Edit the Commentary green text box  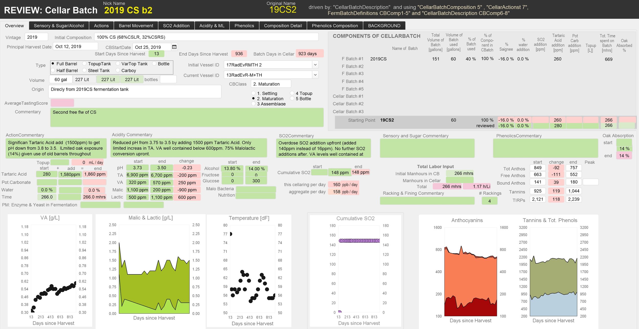(x=187, y=117)
